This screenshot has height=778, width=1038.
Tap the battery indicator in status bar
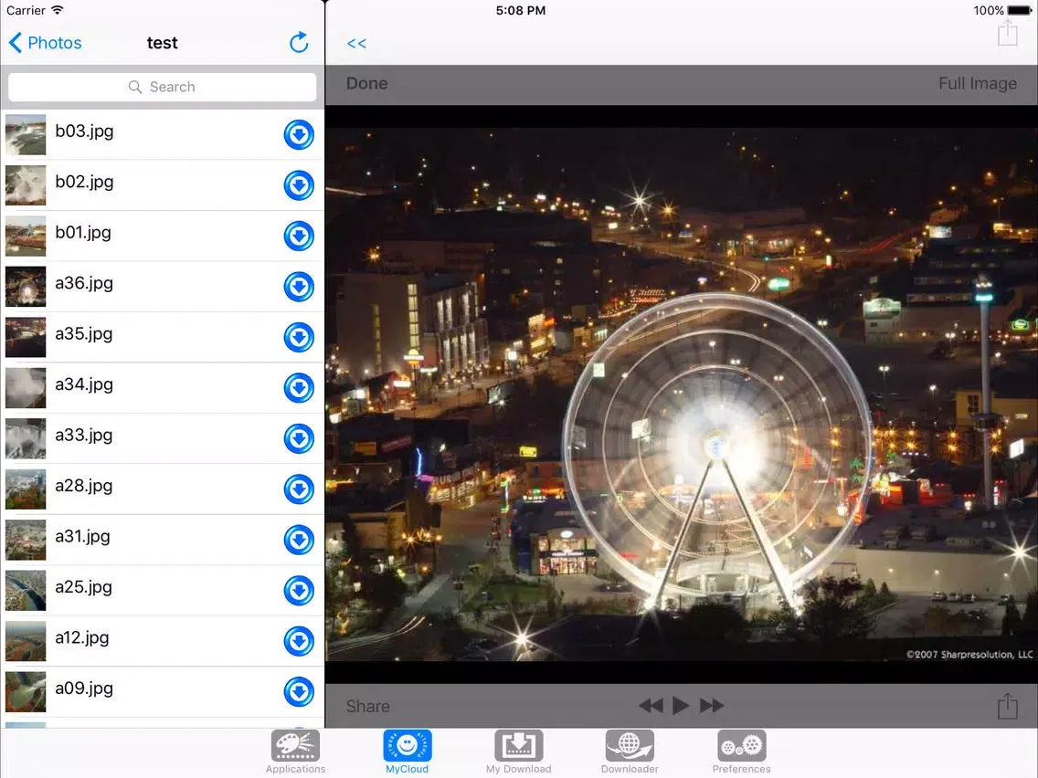[x=1020, y=11]
